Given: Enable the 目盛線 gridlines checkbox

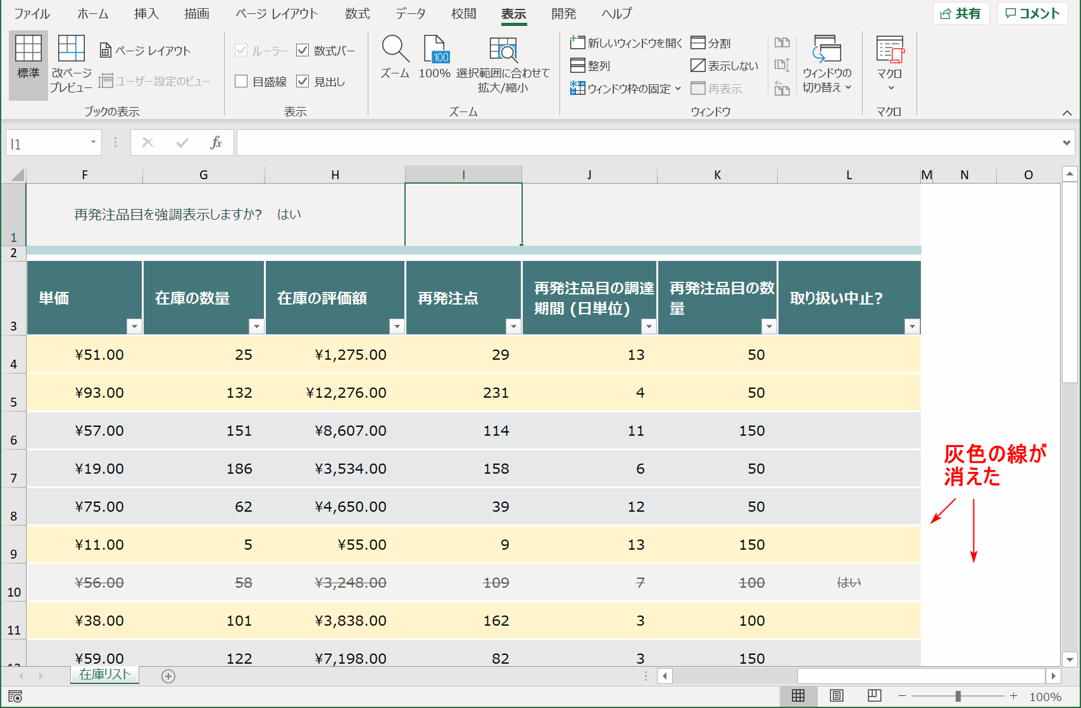Looking at the screenshot, I should [241, 81].
